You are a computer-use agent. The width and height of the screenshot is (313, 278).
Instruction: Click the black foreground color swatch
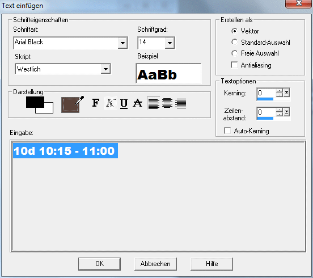click(35, 102)
